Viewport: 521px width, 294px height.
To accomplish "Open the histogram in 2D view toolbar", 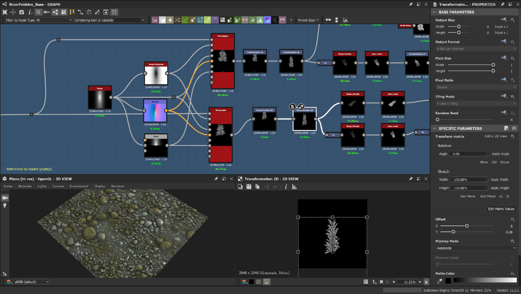I will click(294, 187).
